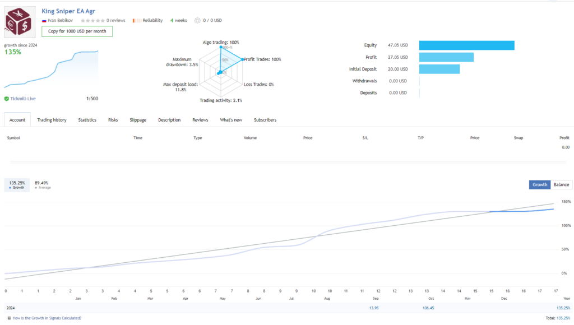Viewport: 574px width, 325px height.
Task: Open the Trading history tab
Action: click(52, 119)
